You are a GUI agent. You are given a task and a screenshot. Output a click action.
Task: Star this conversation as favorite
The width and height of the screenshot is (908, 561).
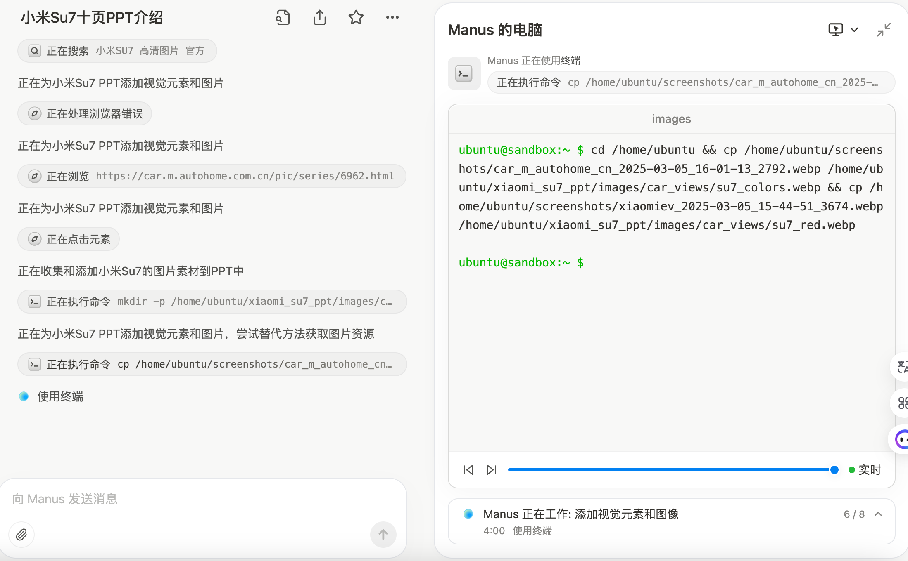[x=356, y=17]
